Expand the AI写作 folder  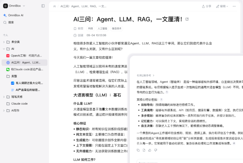pyautogui.click(x=4, y=111)
